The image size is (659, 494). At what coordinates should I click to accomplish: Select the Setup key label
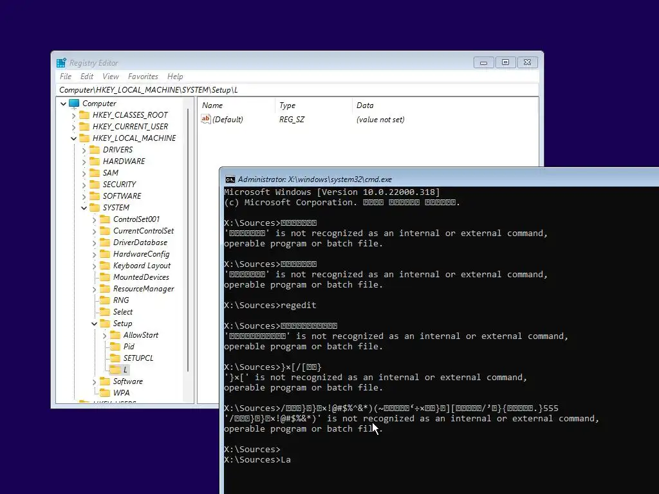122,324
